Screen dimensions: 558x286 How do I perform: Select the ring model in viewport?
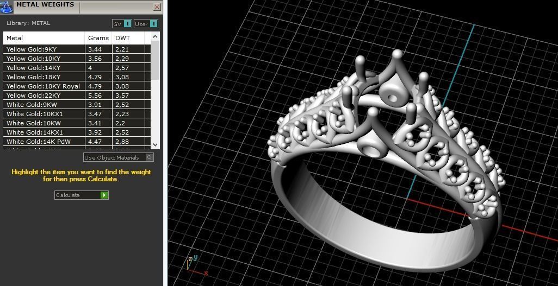tap(386, 160)
